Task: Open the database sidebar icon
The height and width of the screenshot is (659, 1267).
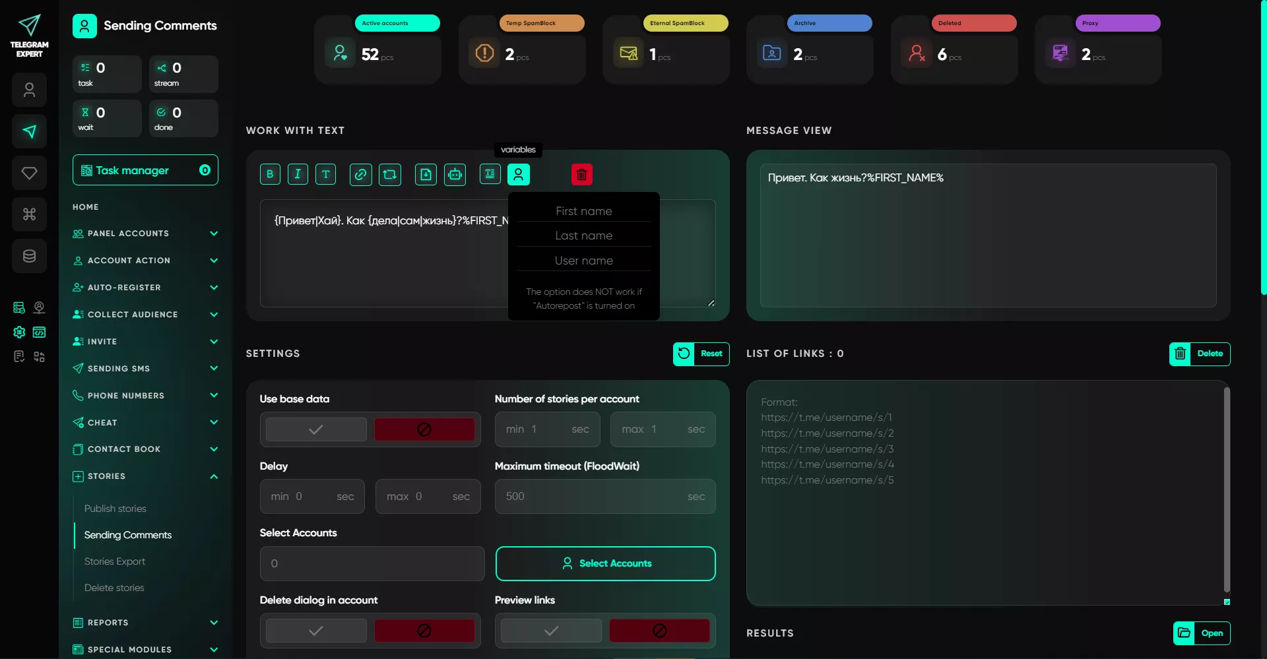Action: point(29,256)
